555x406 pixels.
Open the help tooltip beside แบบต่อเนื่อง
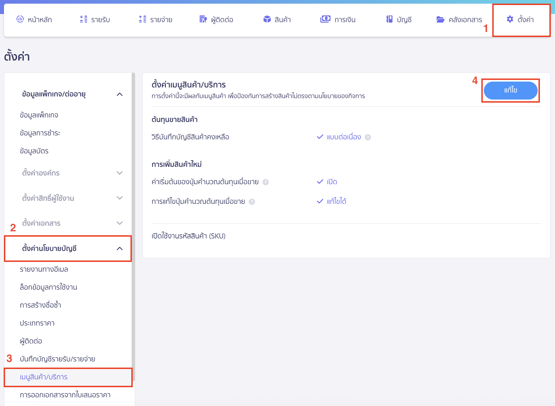368,137
